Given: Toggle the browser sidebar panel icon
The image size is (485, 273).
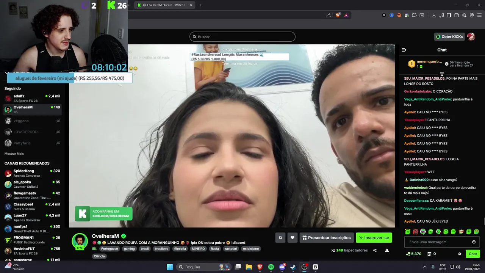Looking at the screenshot, I should pyautogui.click(x=449, y=15).
